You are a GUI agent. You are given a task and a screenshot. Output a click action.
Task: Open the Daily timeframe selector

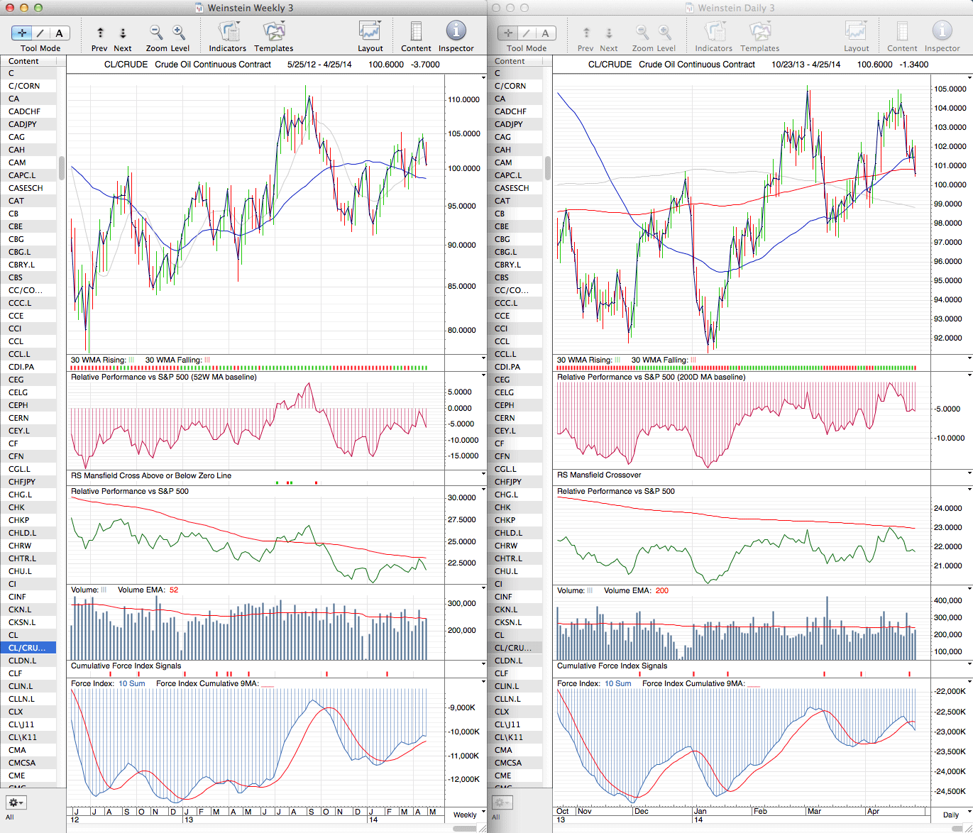tap(955, 815)
